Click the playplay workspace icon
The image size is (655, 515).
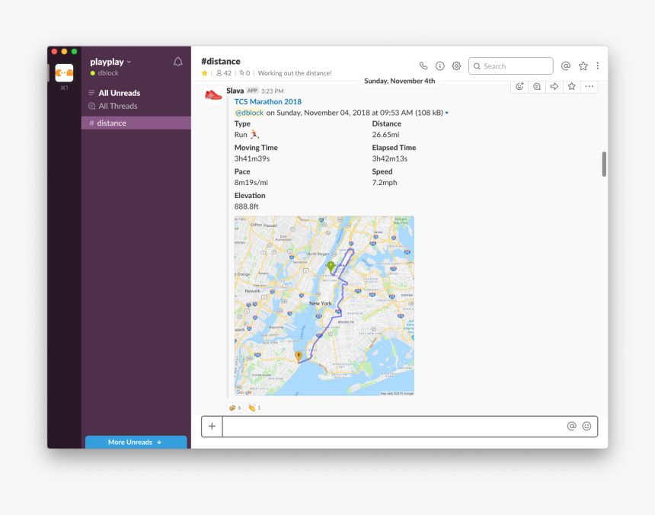tap(64, 72)
